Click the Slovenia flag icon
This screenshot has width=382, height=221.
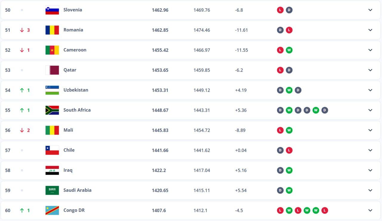52,10
